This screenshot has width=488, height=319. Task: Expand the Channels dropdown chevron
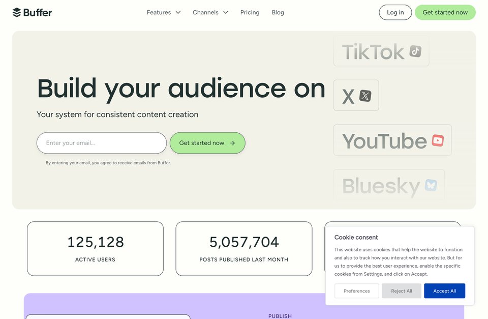[x=226, y=12]
